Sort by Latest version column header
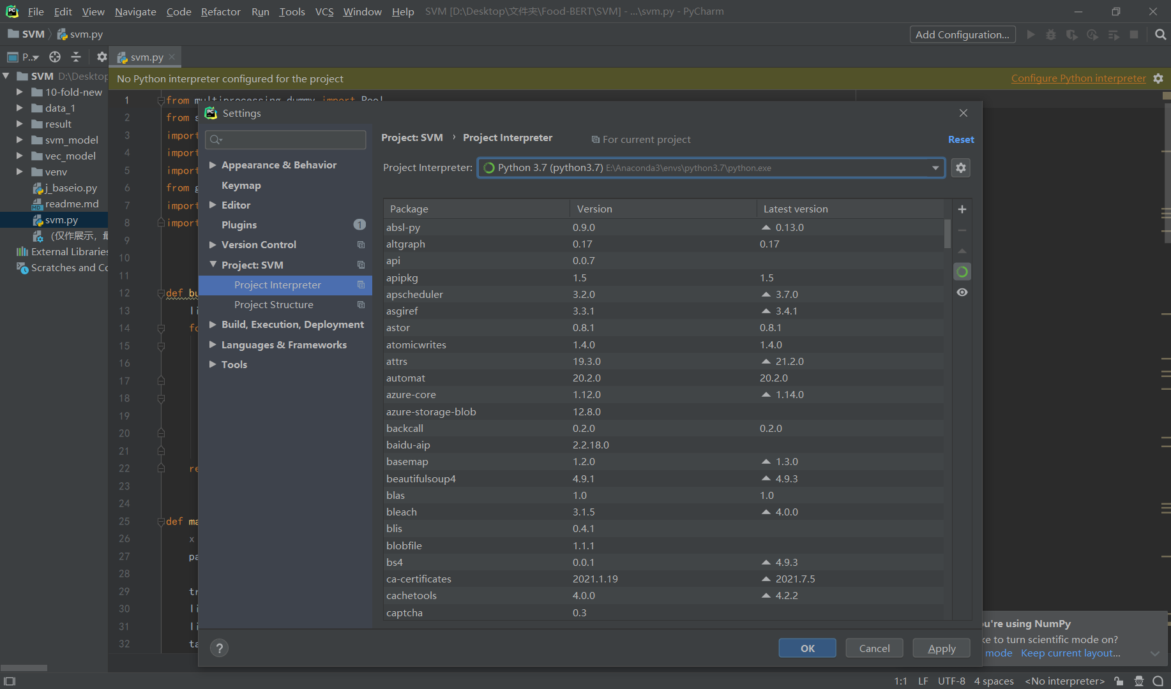The image size is (1171, 689). click(850, 209)
